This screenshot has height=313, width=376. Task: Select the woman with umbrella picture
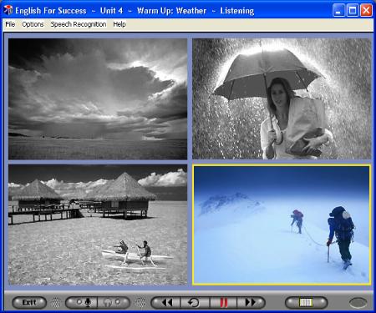click(282, 98)
